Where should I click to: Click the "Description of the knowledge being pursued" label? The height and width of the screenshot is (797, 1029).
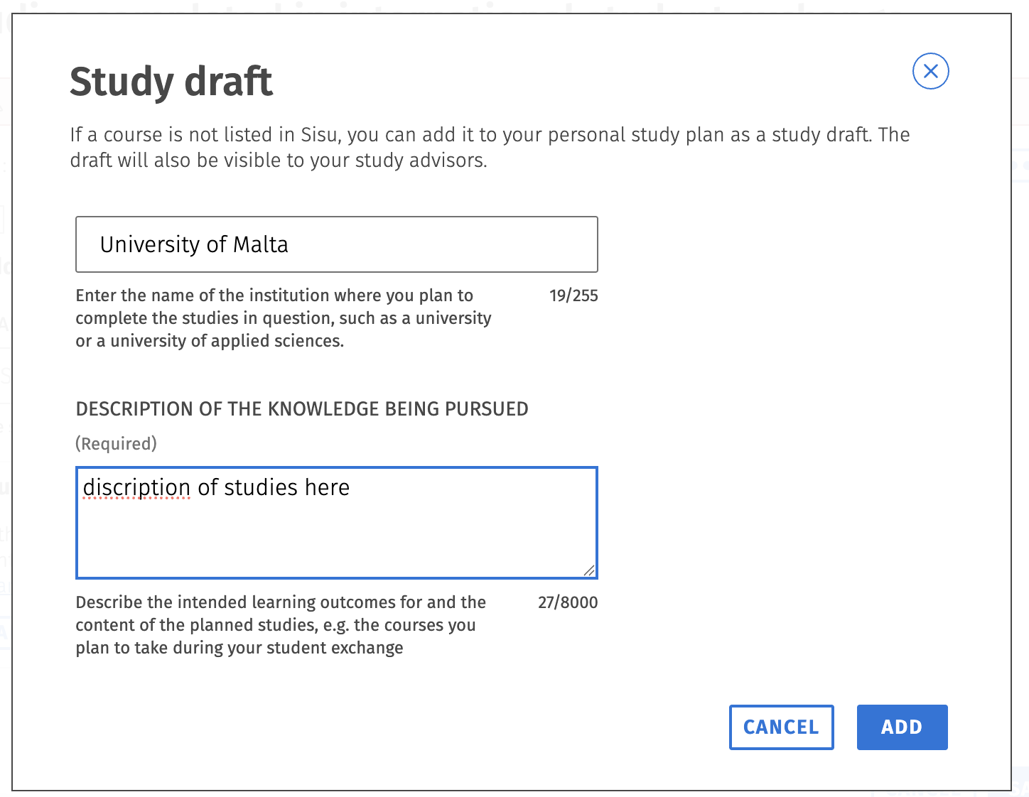pos(302,409)
